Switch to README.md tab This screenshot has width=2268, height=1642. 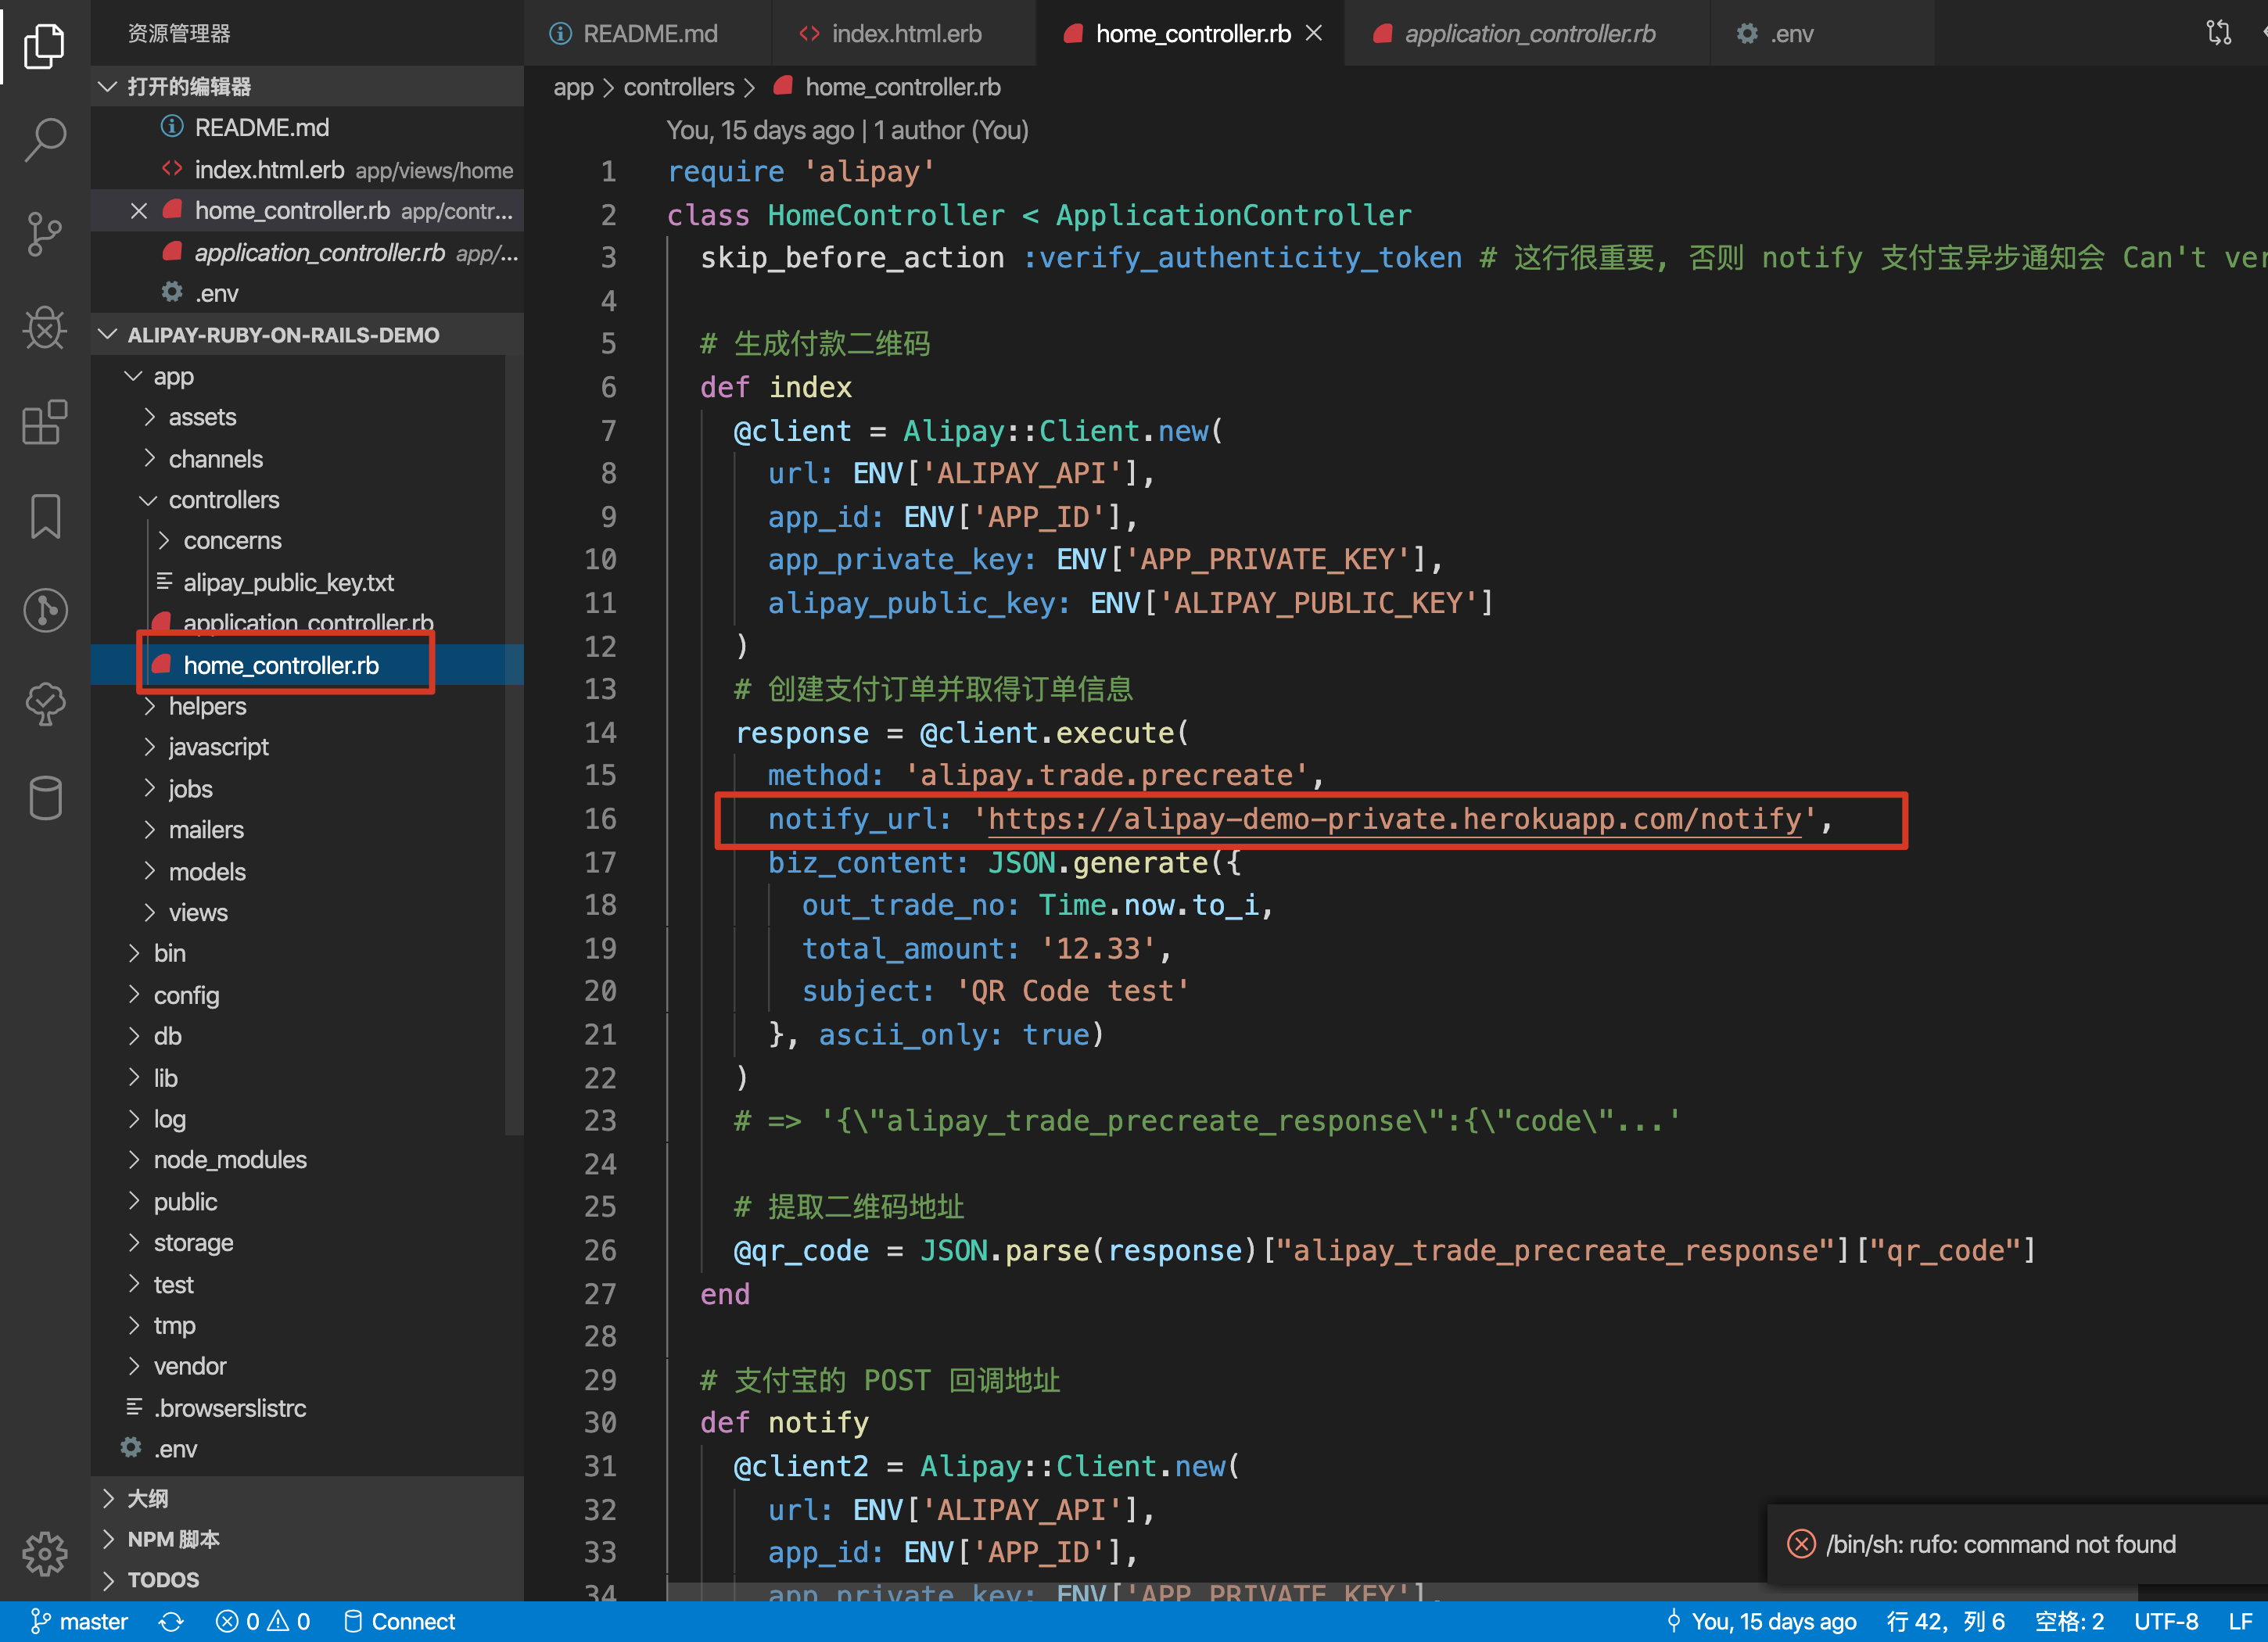[649, 34]
